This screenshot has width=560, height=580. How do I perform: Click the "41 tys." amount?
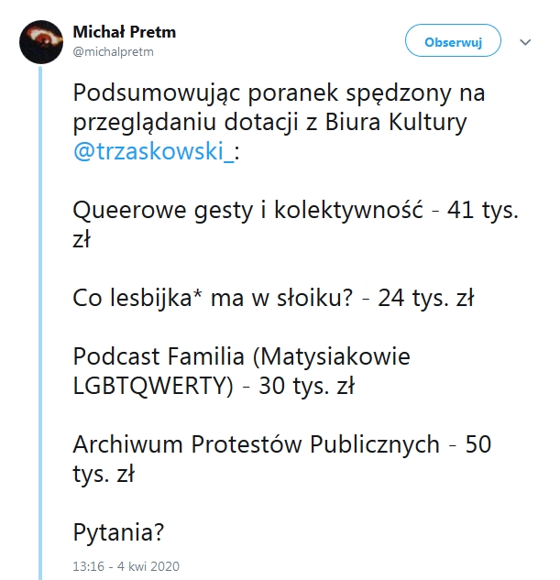[x=482, y=210]
